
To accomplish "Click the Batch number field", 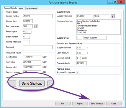I will (x=26, y=37).
